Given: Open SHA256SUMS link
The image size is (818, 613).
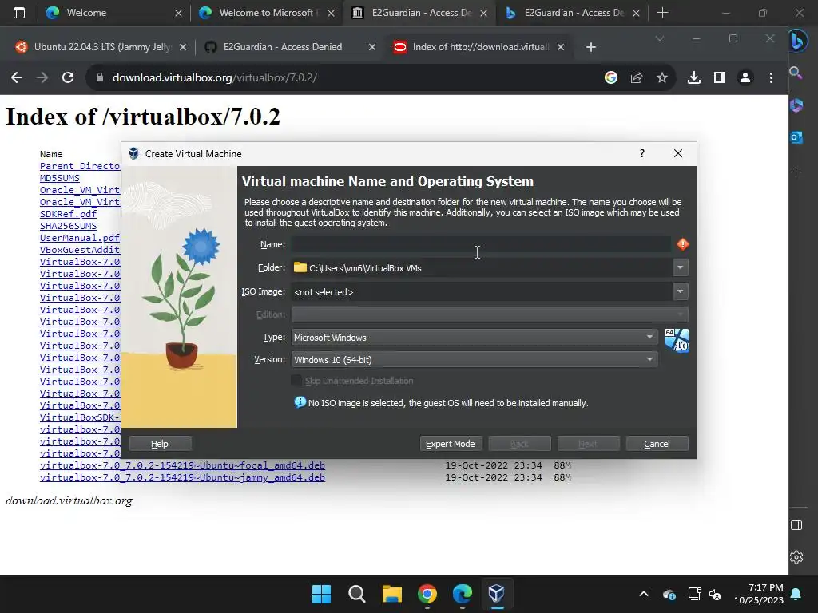Looking at the screenshot, I should pos(69,226).
